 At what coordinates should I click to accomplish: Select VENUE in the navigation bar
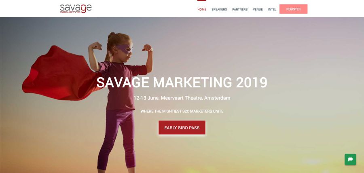click(x=258, y=10)
